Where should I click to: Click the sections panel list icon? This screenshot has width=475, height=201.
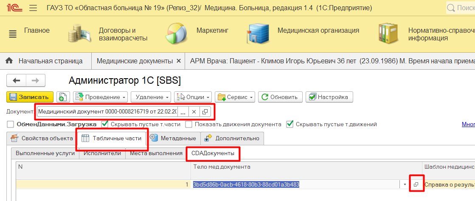[12, 34]
